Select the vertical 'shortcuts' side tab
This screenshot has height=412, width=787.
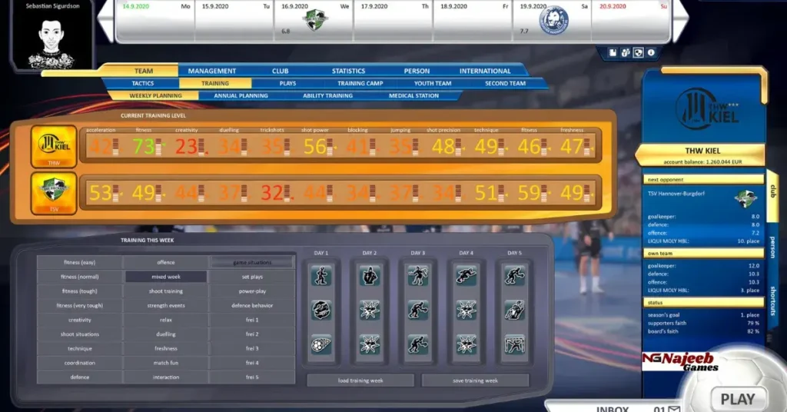pyautogui.click(x=773, y=301)
